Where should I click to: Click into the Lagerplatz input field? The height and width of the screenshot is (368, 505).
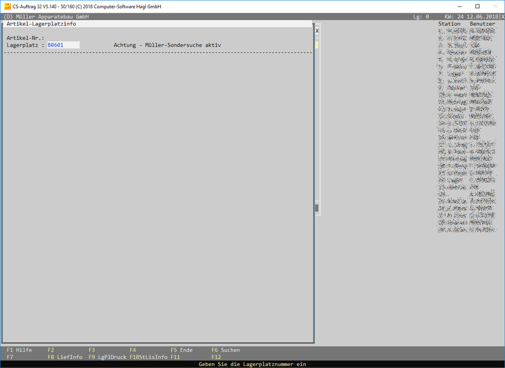[x=63, y=45]
